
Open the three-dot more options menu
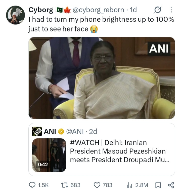click(x=171, y=10)
